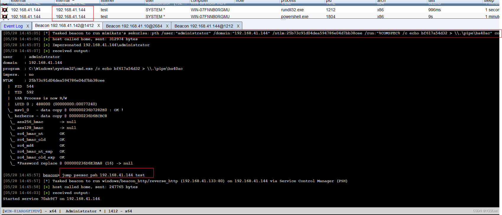The height and width of the screenshot is (215, 502).
Task: Select the x86 arch cell in the powershell.exe row
Action: (x=381, y=17)
